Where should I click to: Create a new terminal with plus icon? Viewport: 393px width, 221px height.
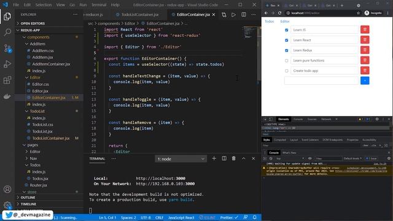pyautogui.click(x=214, y=158)
